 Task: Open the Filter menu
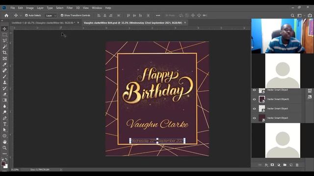tap(70, 8)
